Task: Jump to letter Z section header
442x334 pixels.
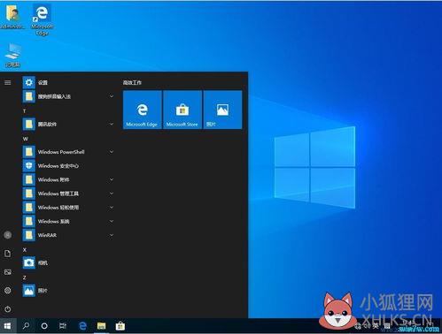Action: tap(25, 277)
